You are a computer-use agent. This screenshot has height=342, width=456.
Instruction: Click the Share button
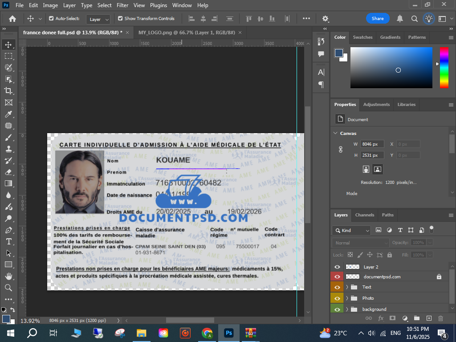click(x=378, y=19)
